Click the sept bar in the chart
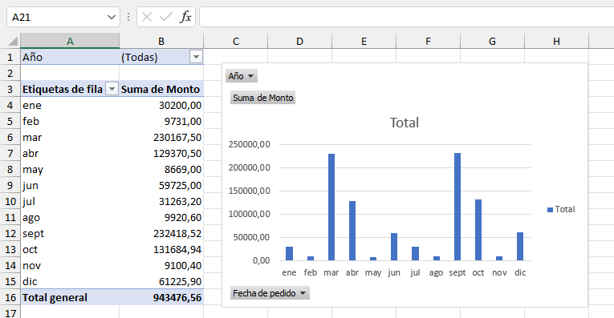Screen dimensions: 614x318 (457, 207)
